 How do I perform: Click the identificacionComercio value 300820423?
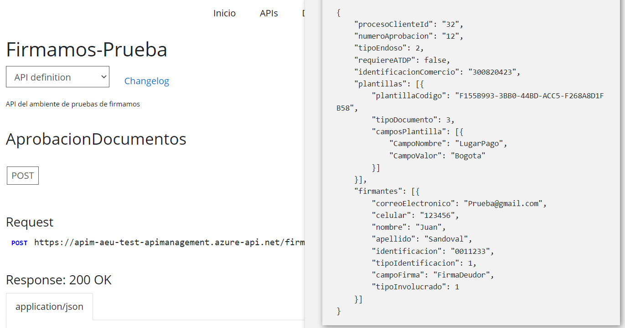(487, 72)
